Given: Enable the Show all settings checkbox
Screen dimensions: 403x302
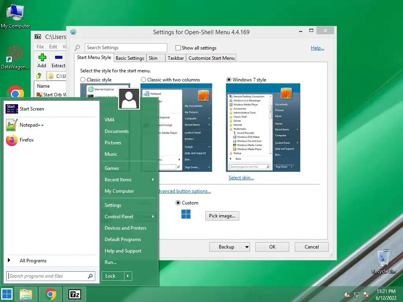Looking at the screenshot, I should [x=178, y=48].
